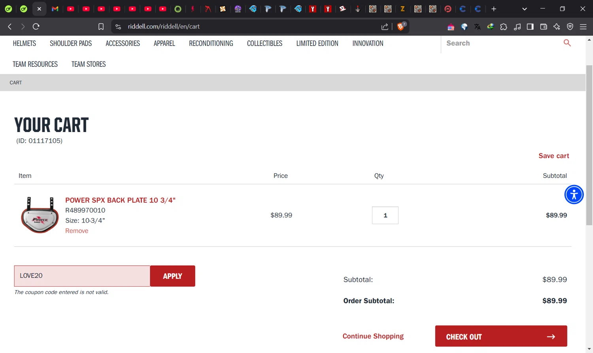Remove the back plate from cart
Viewport: 593px width, 353px height.
tap(77, 231)
